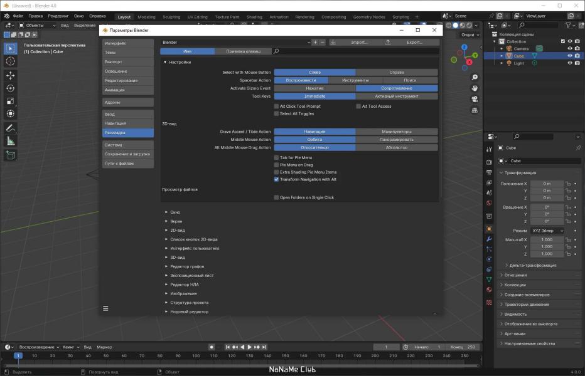Select the Transform tool in the left toolbar
The image size is (585, 376).
point(11,113)
